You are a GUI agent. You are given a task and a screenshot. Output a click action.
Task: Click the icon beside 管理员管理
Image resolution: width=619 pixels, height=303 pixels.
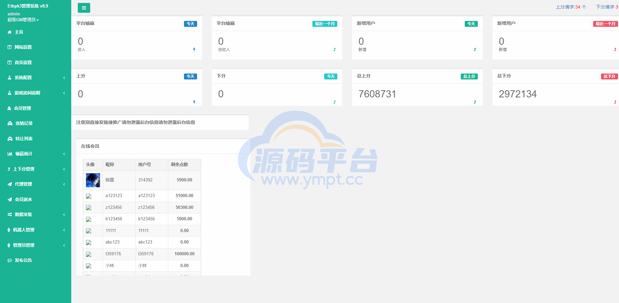point(9,245)
